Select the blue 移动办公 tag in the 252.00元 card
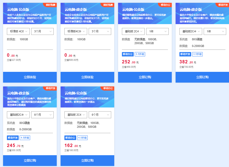The image size is (229, 167). tap(128, 54)
